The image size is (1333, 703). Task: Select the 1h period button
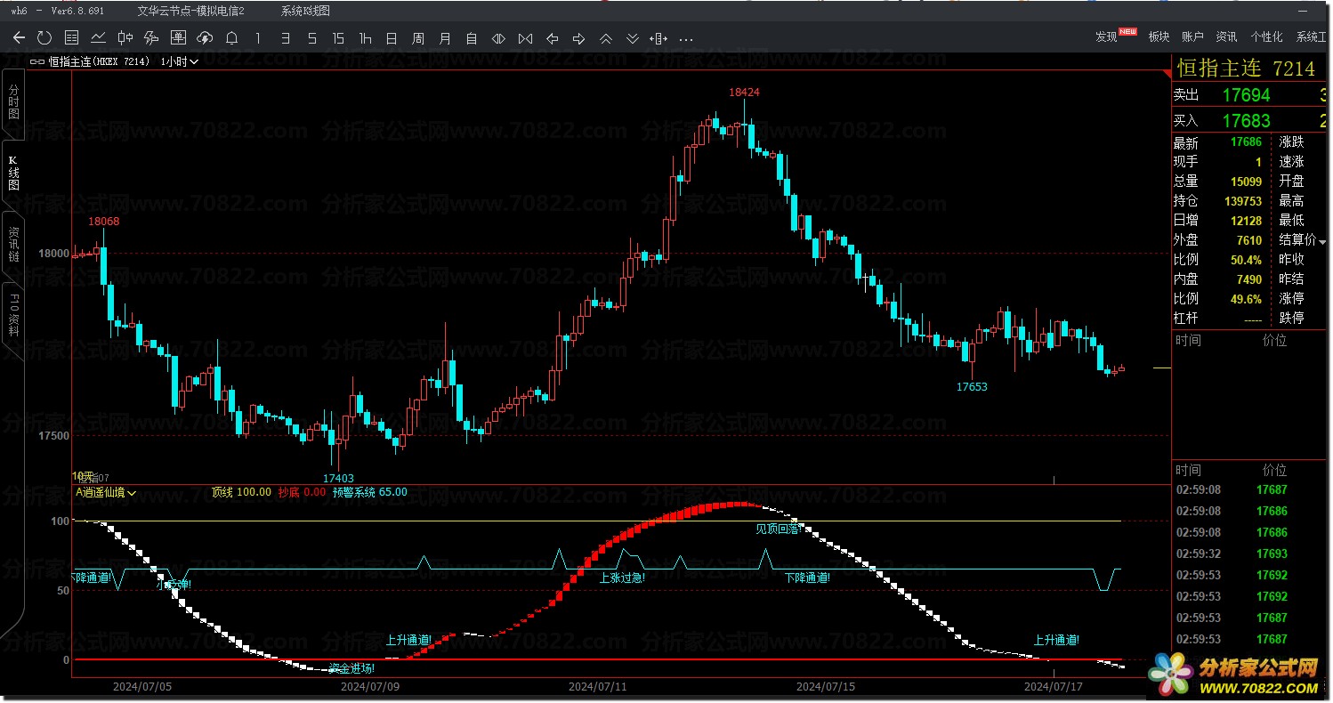click(x=365, y=38)
